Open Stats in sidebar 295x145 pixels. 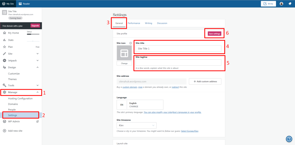(x=11, y=40)
